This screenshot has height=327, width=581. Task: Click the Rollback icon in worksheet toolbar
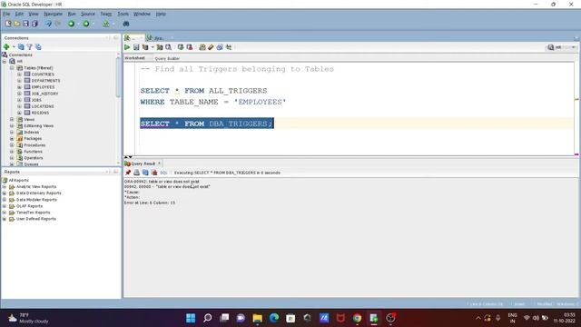coord(190,47)
